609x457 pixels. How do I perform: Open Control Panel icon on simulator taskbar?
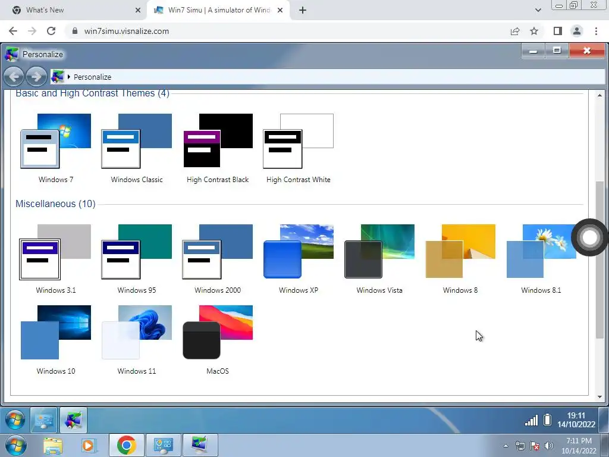[43, 420]
